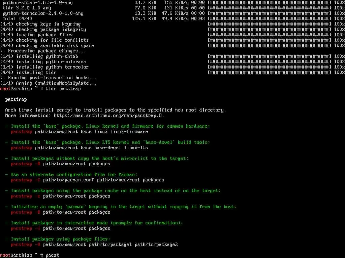Click the 'Linux LTS kernel and `base-devel`' description
This screenshot has width=345, height=258.
click(107, 142)
